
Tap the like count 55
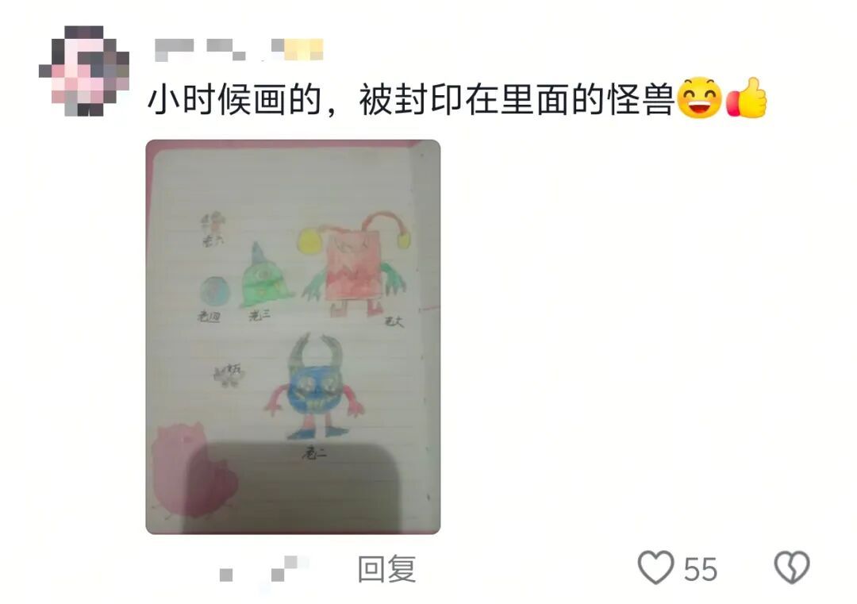pos(700,569)
